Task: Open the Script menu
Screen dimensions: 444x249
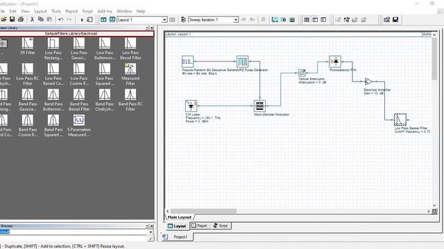Action: point(87,11)
